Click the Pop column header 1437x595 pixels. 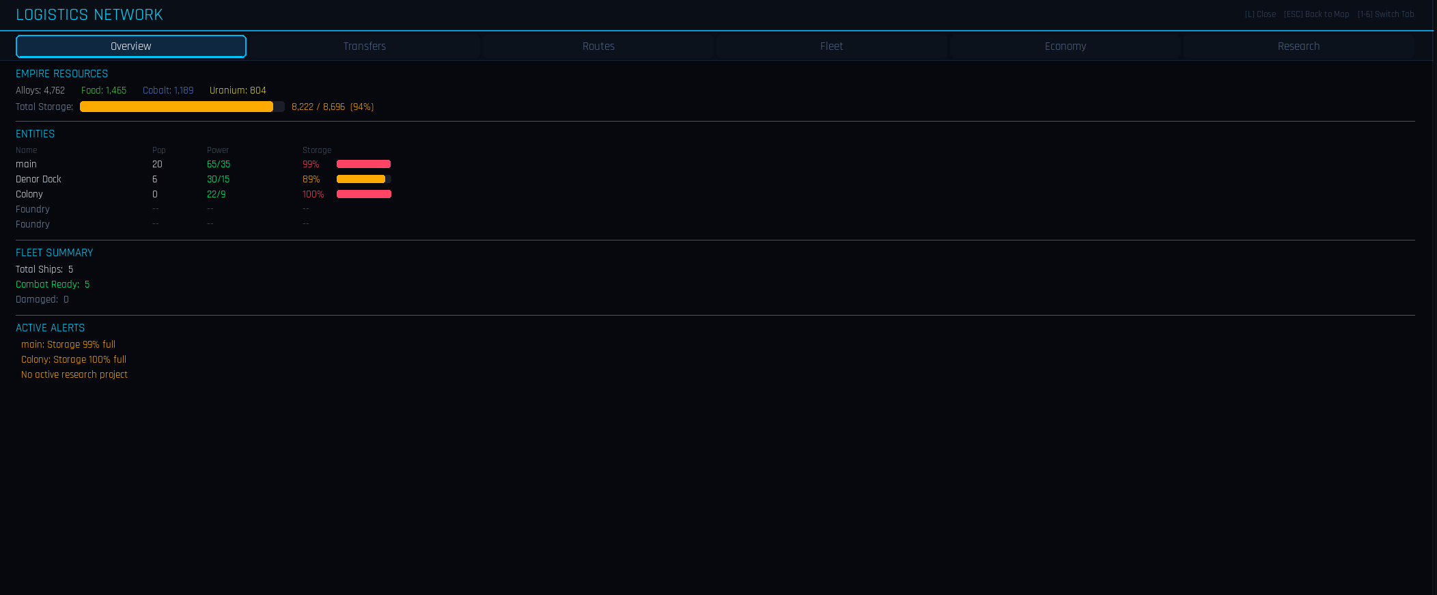[159, 150]
